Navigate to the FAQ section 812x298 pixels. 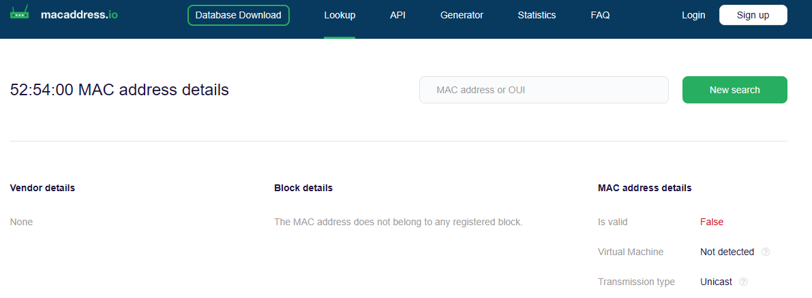pyautogui.click(x=600, y=15)
